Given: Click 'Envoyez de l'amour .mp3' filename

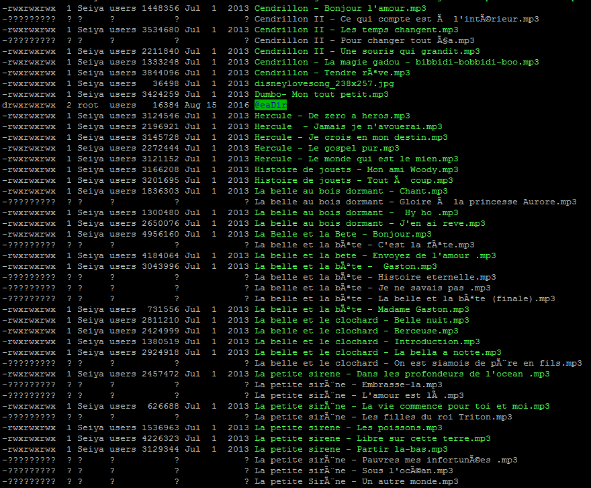Looking at the screenshot, I should click(435, 255).
